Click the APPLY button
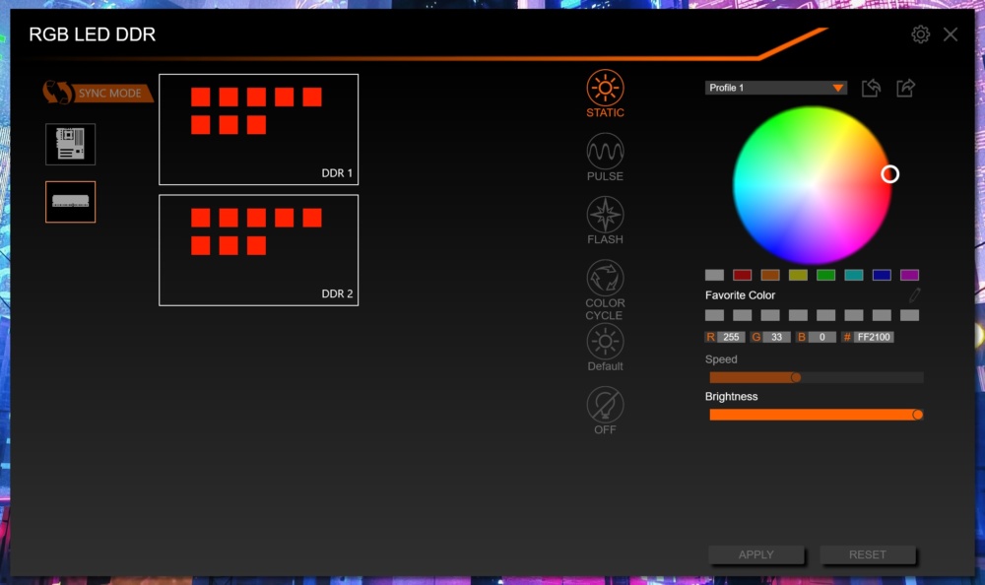 pos(755,554)
